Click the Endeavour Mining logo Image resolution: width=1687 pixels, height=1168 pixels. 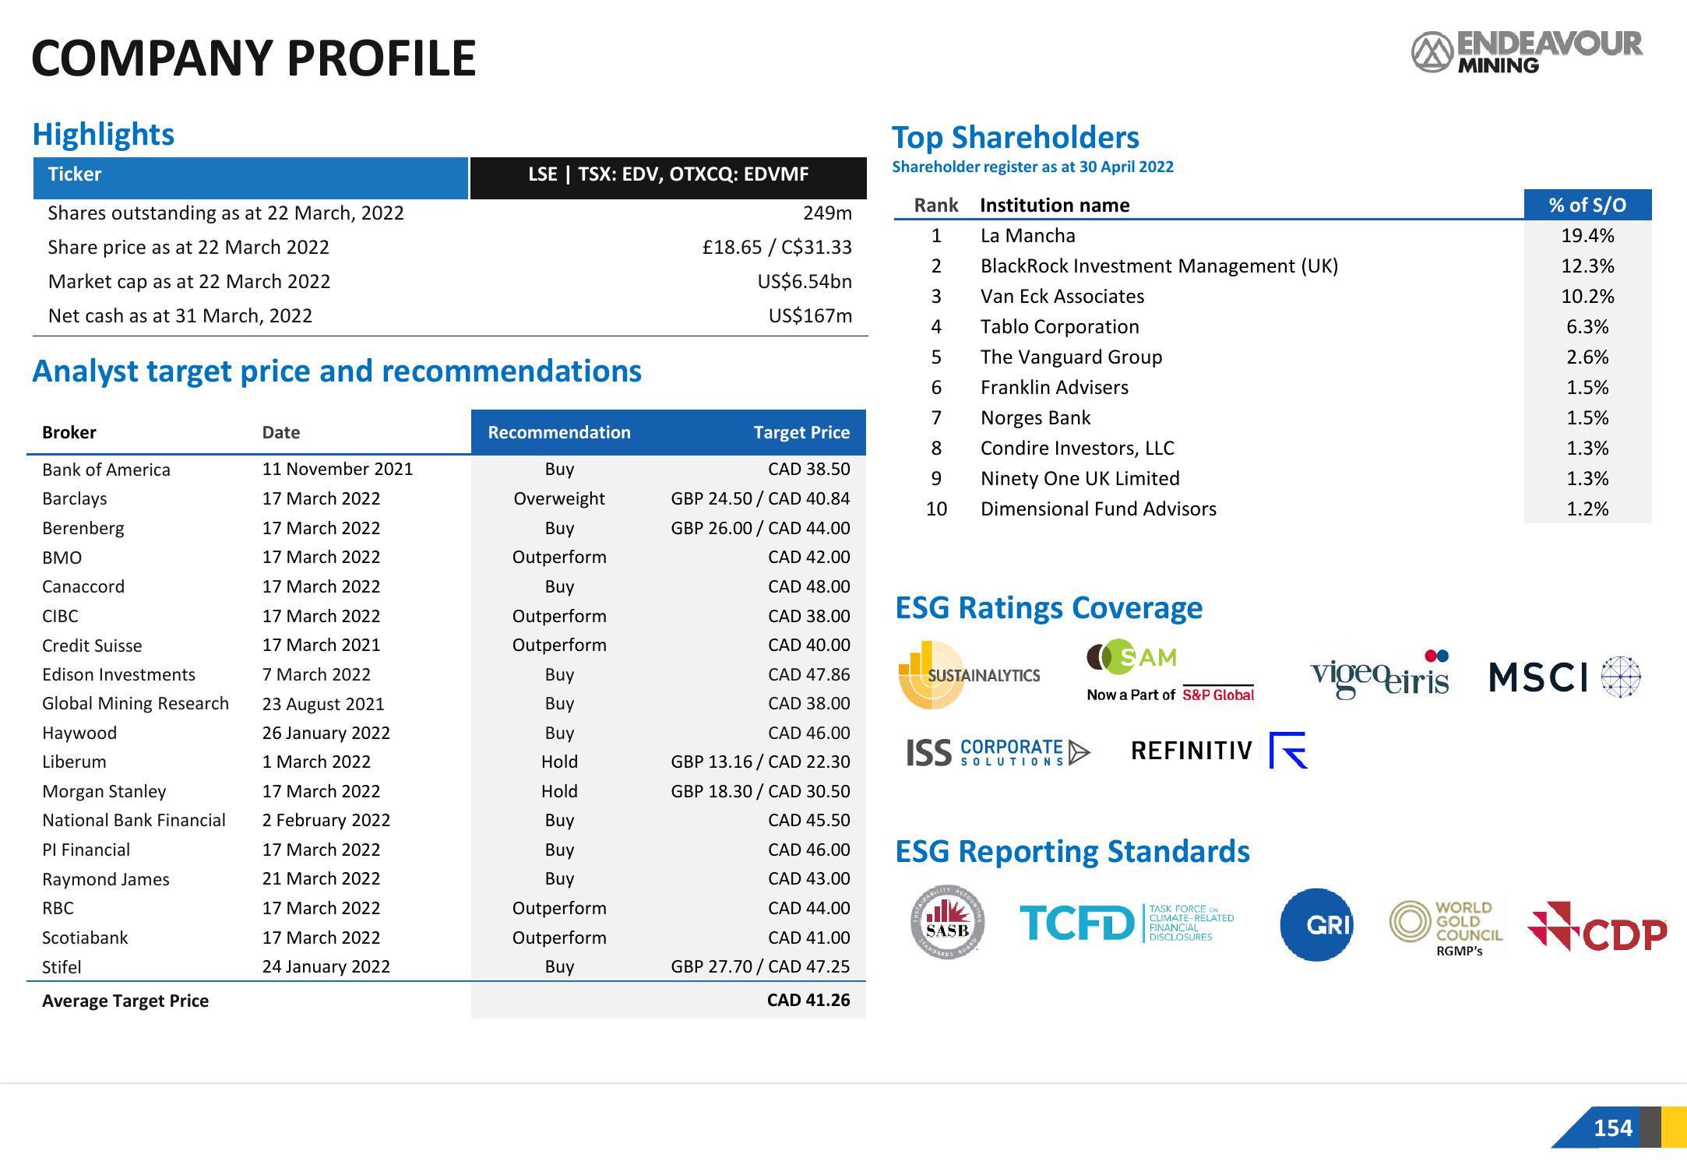pyautogui.click(x=1527, y=52)
